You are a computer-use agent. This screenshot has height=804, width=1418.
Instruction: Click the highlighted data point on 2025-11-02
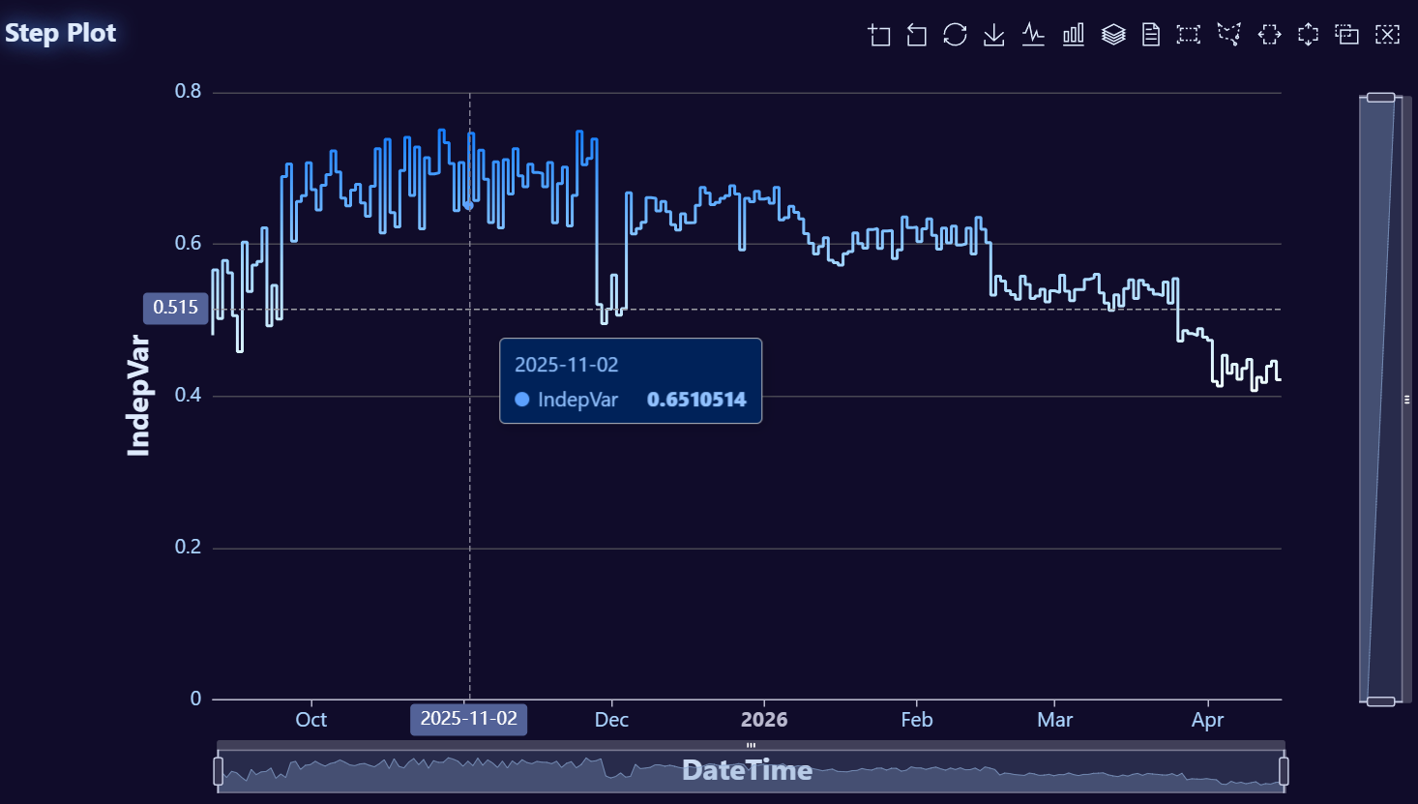[x=469, y=205]
